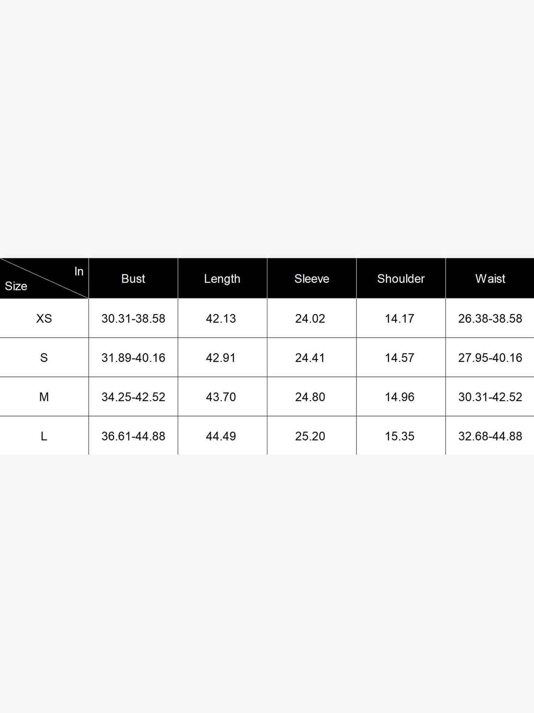Screen dimensions: 534x713
Task: Select the S size row label
Action: pos(44,357)
